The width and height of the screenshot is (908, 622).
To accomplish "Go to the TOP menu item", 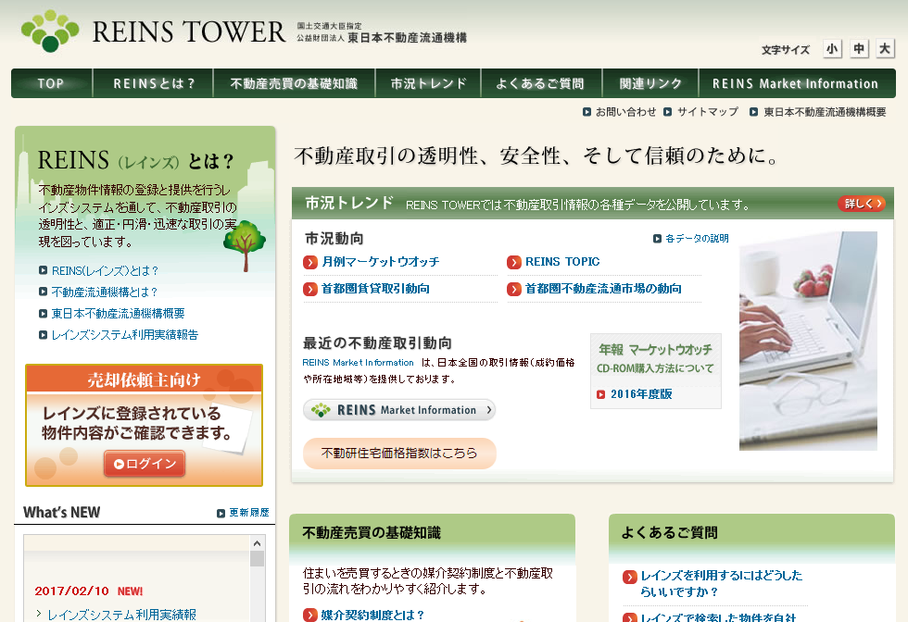I will click(x=51, y=82).
